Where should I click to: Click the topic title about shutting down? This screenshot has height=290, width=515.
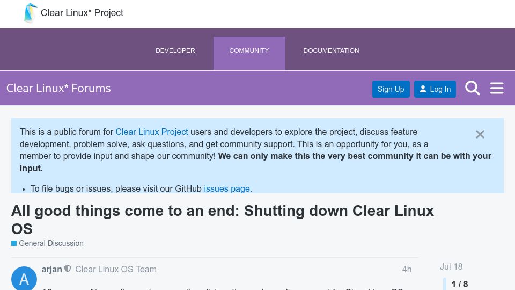(222, 220)
